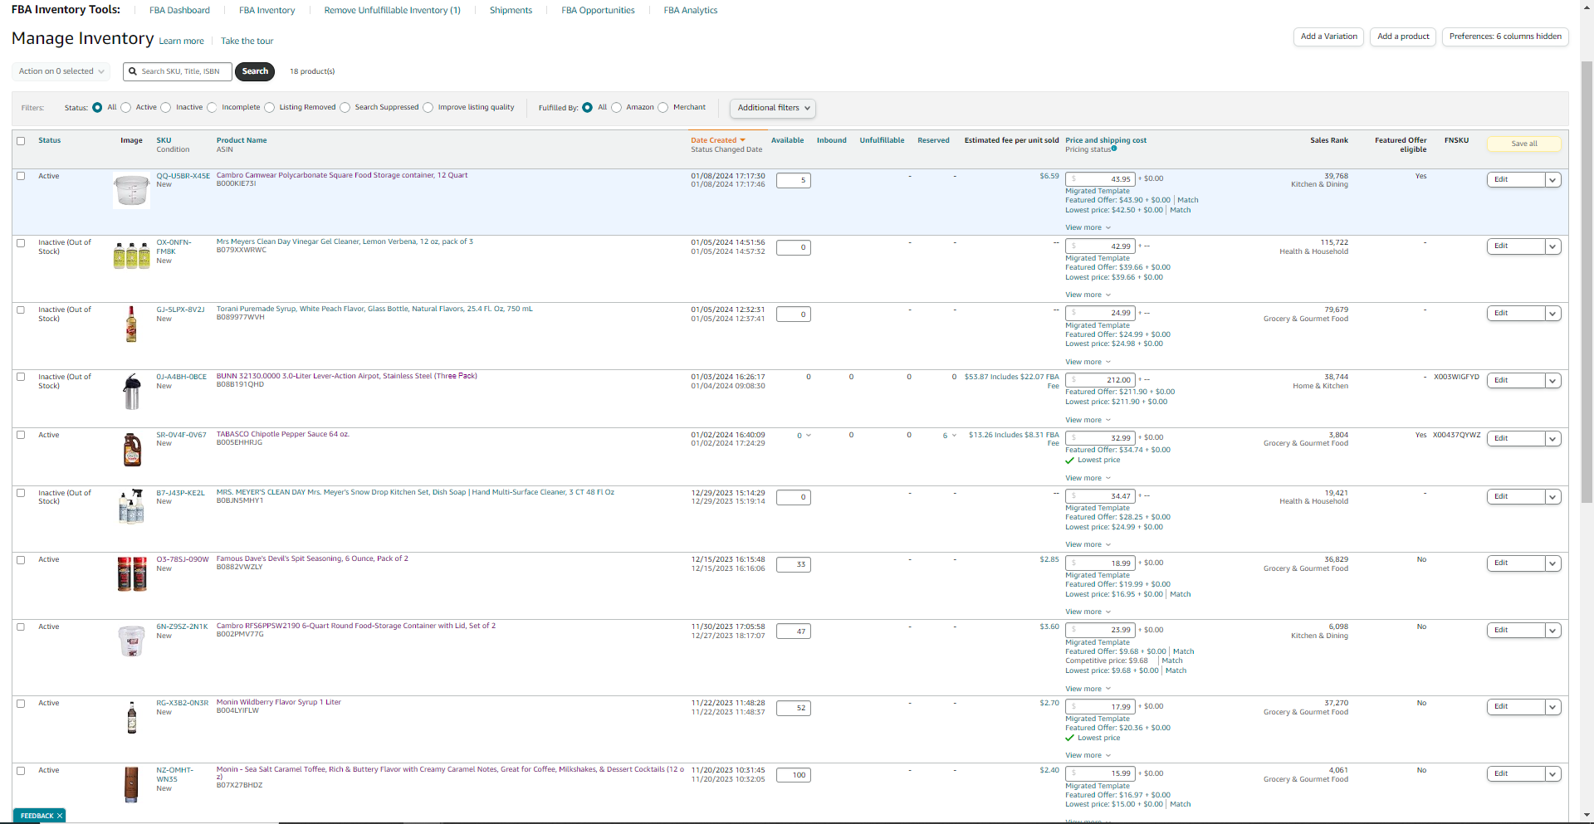Open the Edit dropdown arrow for Monin Wildberry row
The image size is (1594, 824).
click(x=1552, y=707)
